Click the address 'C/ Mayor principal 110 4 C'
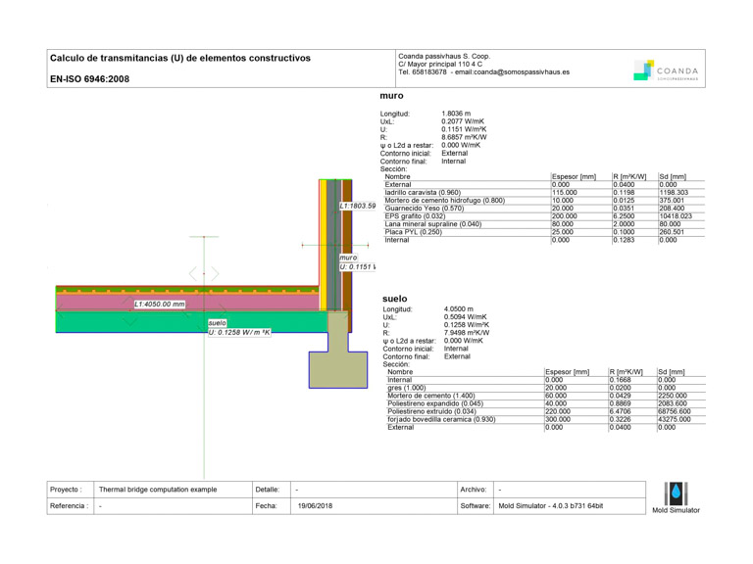Viewport: 753px width, 564px height. 440,64
